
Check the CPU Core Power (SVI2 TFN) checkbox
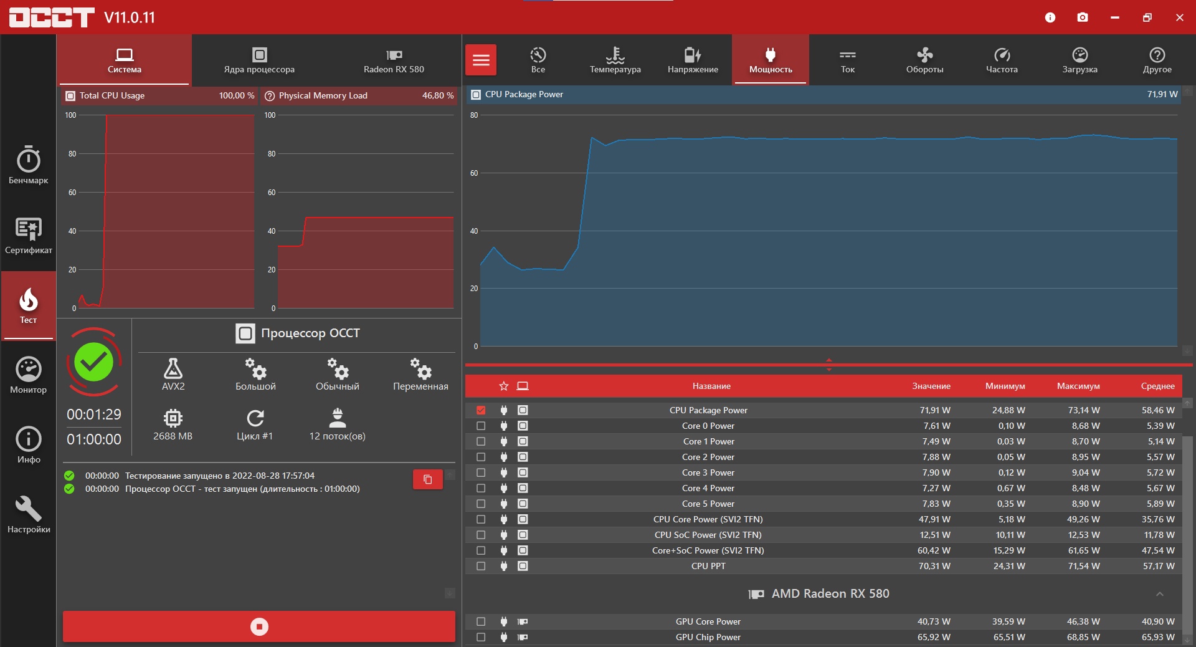(481, 519)
